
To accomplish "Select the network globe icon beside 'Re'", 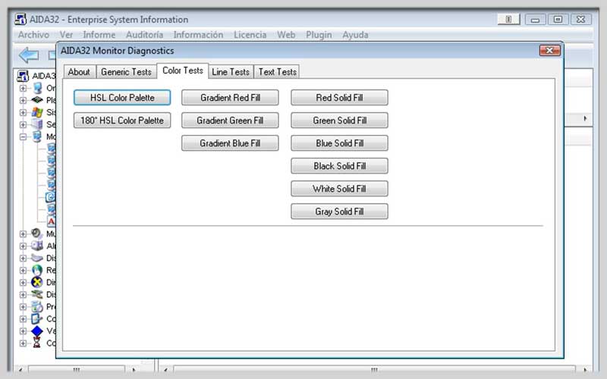I will [x=37, y=270].
